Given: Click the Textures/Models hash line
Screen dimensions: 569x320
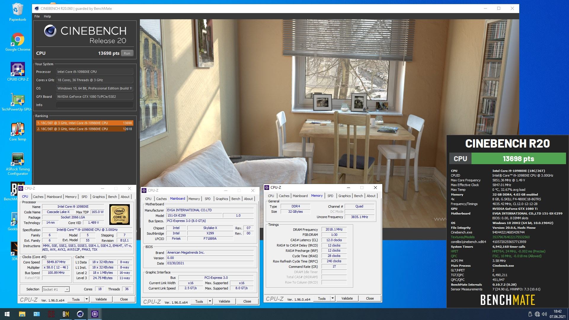Looking at the screenshot, I should coord(490,237).
